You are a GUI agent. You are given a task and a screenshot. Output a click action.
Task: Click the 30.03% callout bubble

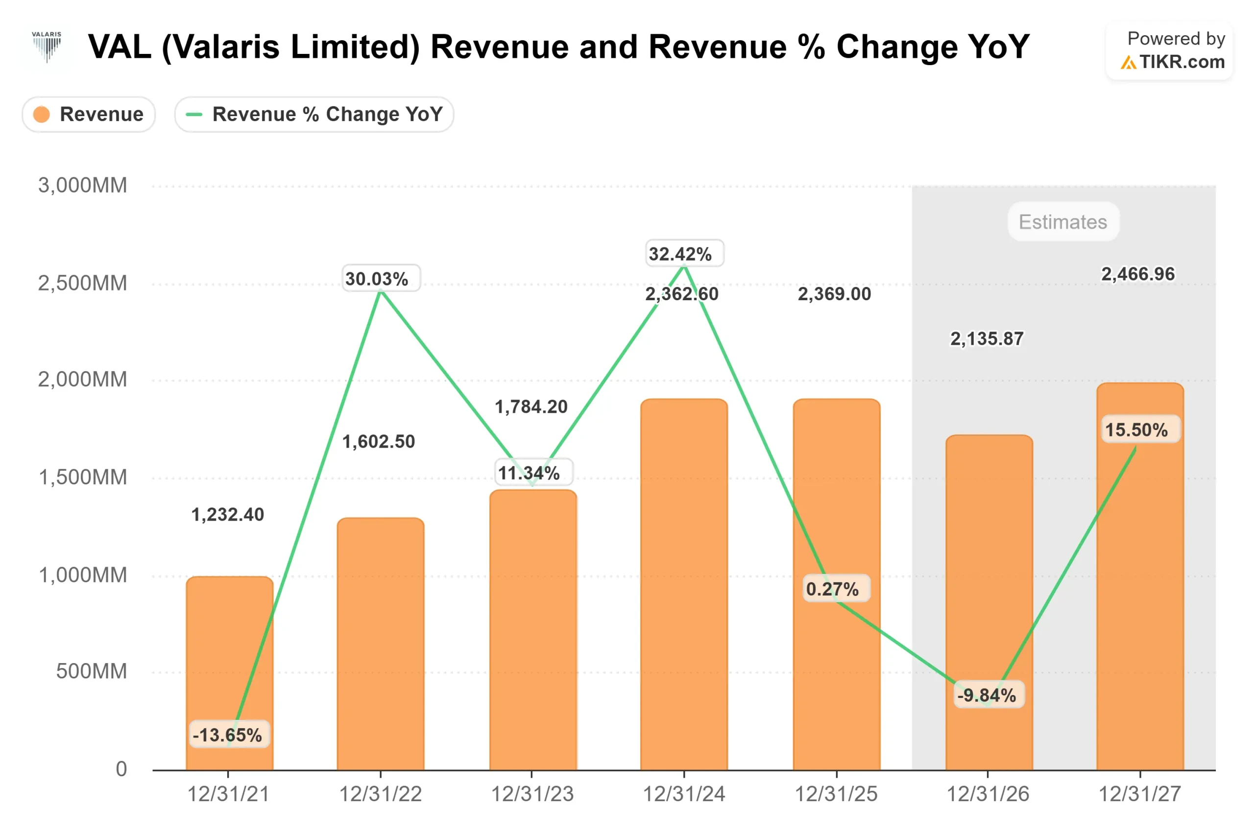point(380,278)
